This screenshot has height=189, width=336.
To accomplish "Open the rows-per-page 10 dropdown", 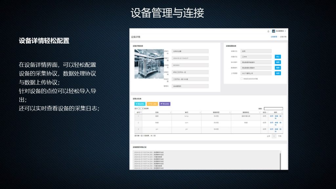I will point(140,108).
